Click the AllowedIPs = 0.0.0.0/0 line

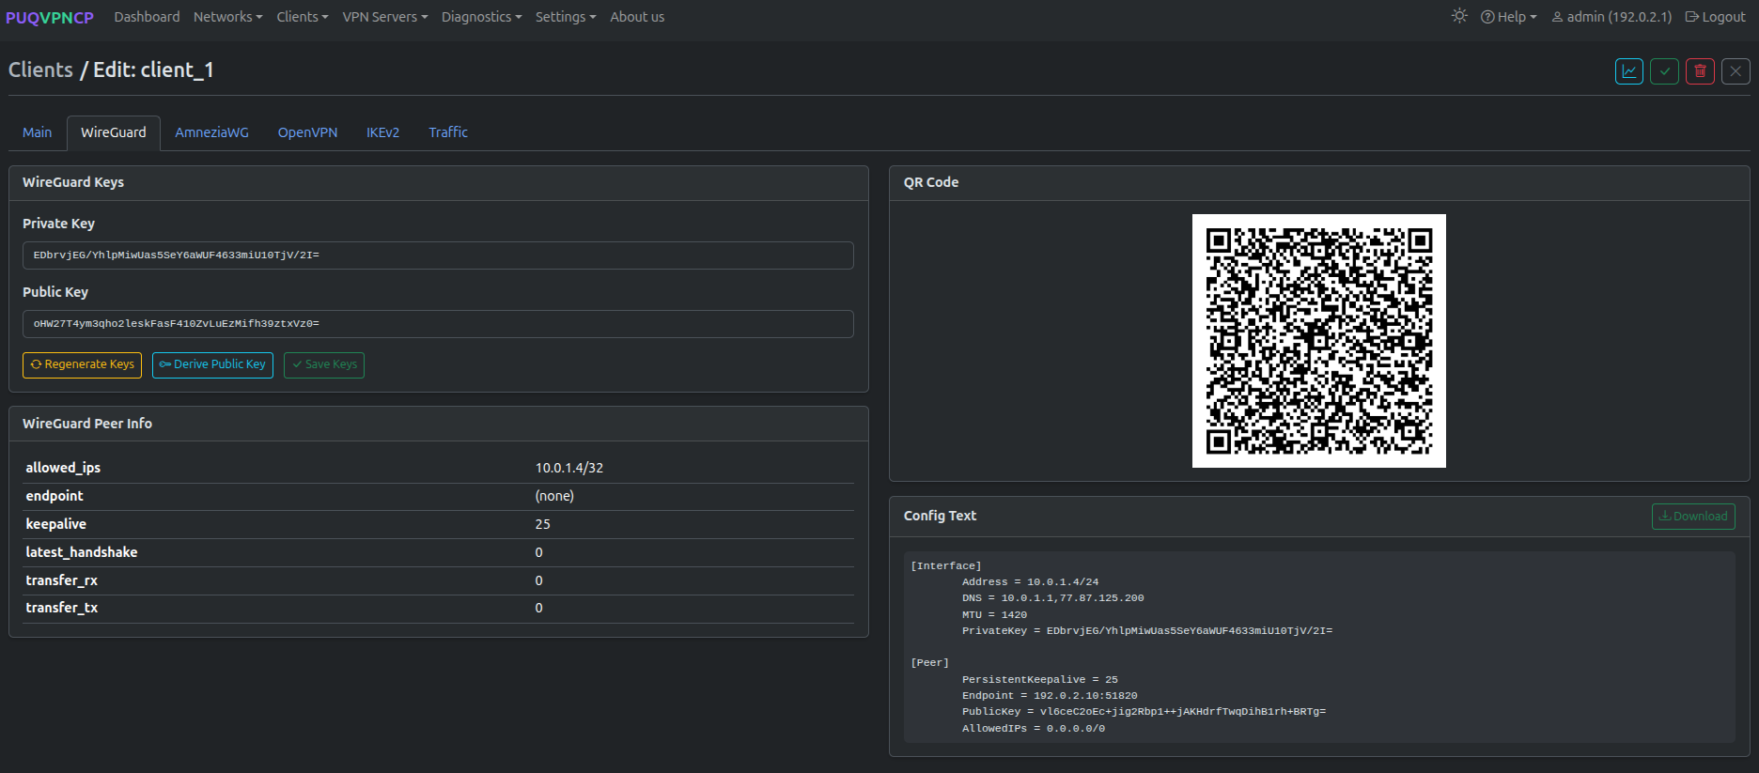pyautogui.click(x=1034, y=729)
